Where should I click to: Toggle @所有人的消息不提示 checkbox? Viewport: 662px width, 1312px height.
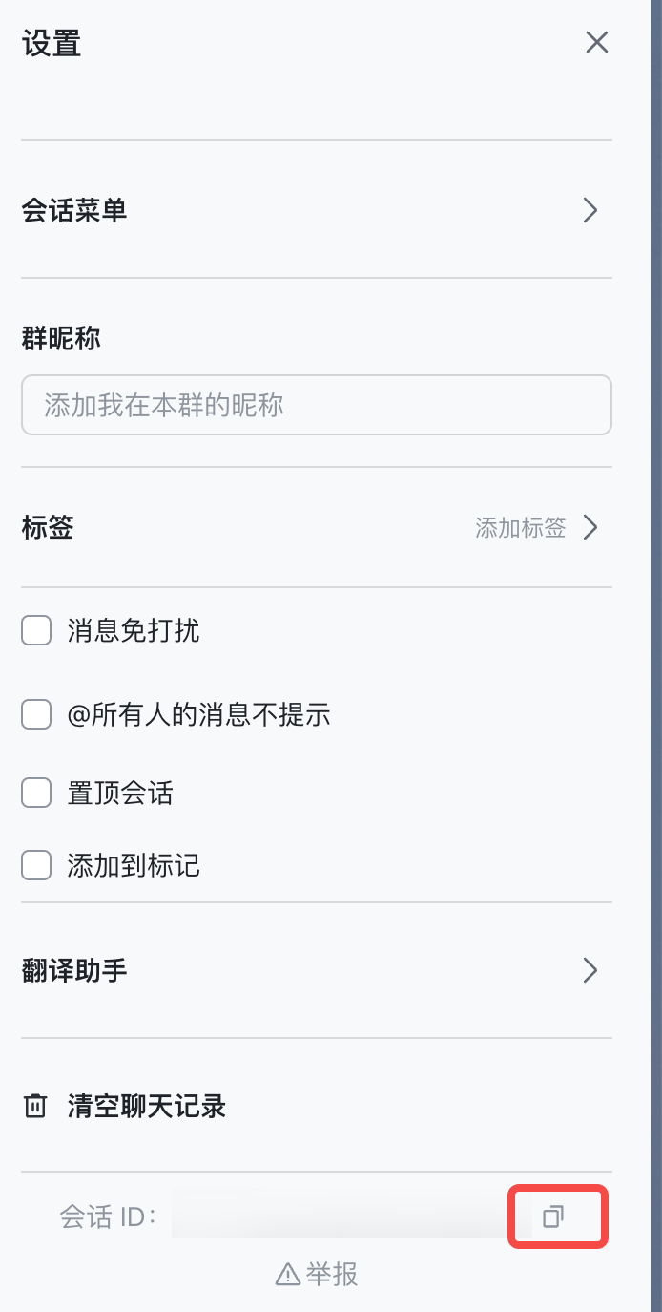(36, 714)
